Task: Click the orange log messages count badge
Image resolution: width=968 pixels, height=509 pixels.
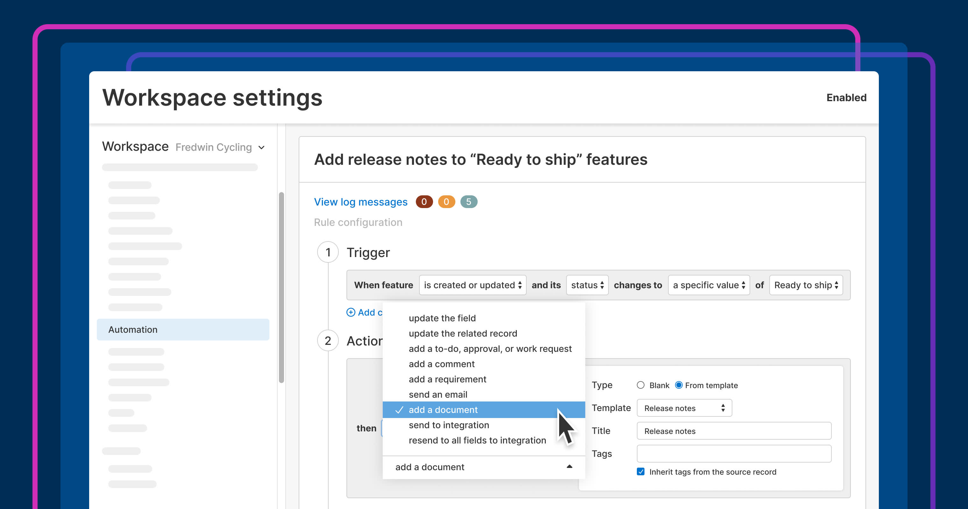Action: pyautogui.click(x=446, y=202)
